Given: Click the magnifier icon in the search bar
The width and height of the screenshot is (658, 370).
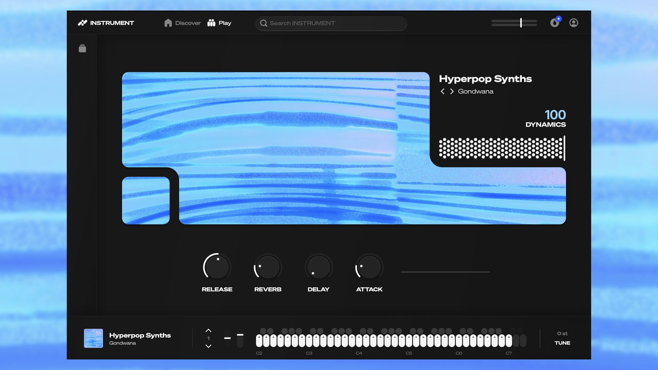Looking at the screenshot, I should point(264,23).
